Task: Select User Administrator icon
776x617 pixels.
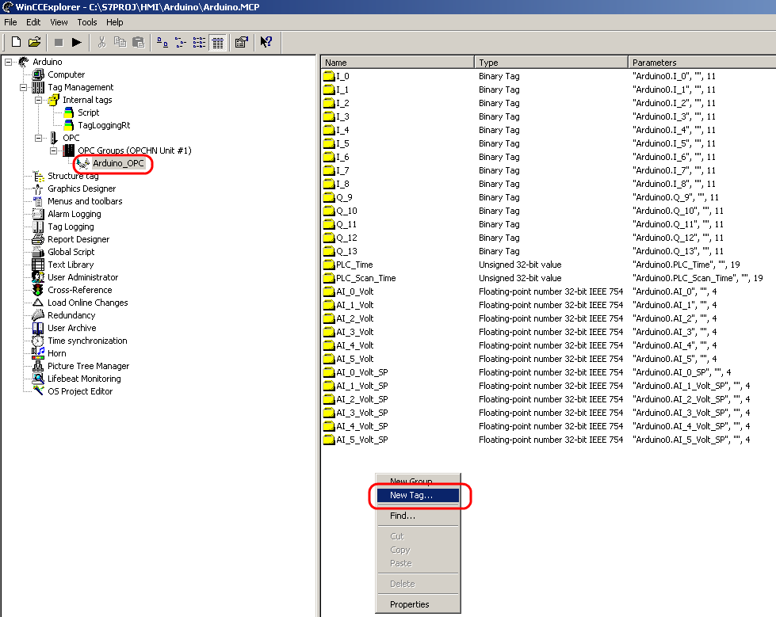Action: [38, 277]
